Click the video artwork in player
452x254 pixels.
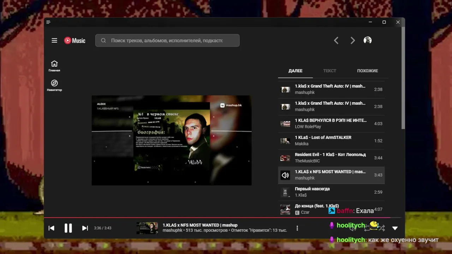172,140
